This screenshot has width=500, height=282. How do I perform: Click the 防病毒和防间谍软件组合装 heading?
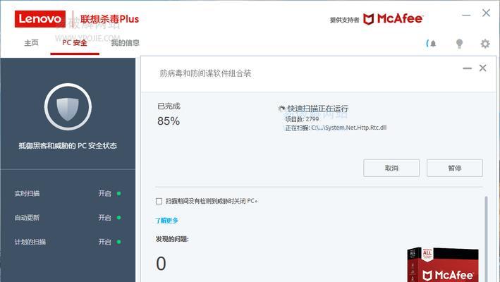tap(205, 73)
